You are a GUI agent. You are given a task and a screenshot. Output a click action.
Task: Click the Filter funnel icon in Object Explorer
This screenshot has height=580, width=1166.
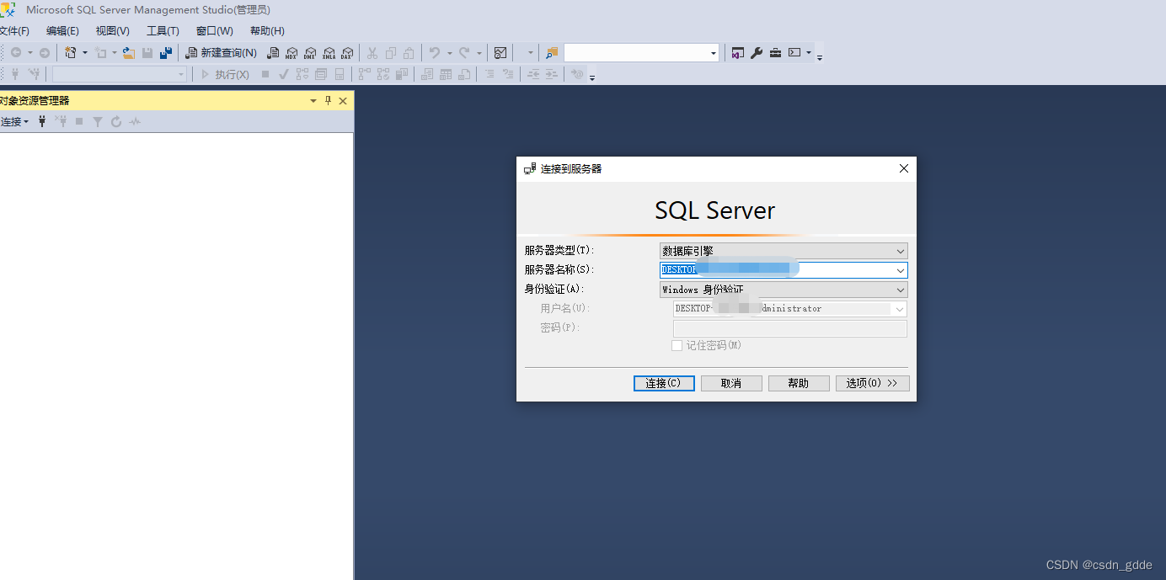[x=98, y=121]
